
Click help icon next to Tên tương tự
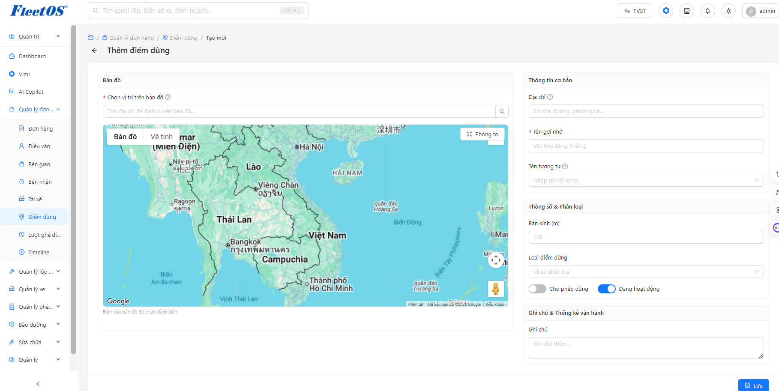[x=565, y=167]
